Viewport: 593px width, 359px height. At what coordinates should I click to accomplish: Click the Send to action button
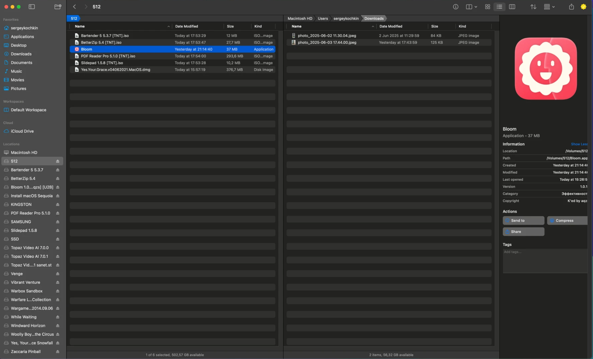(x=523, y=220)
